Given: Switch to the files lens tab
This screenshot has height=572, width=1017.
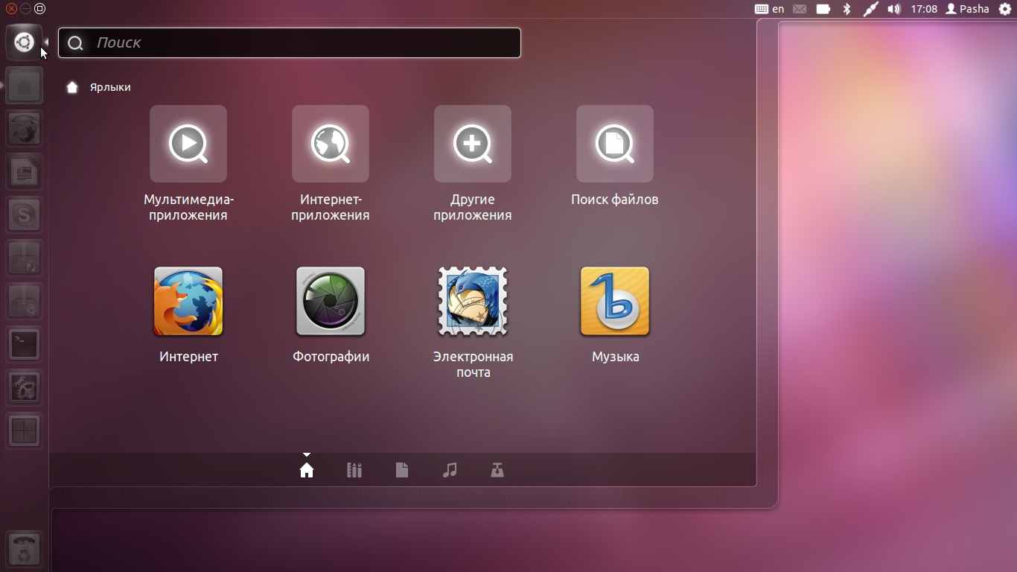Looking at the screenshot, I should (402, 470).
